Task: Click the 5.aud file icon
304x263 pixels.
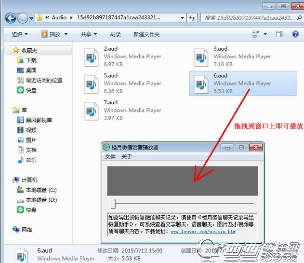Action: [x=91, y=84]
